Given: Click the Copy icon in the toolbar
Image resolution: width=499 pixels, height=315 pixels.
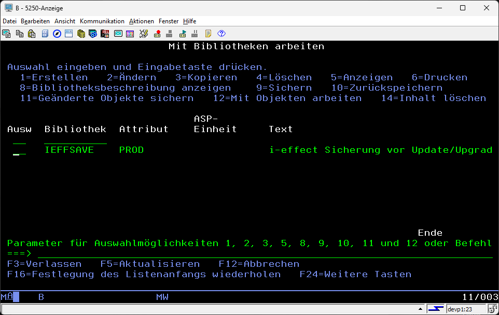Looking at the screenshot, I should [19, 34].
